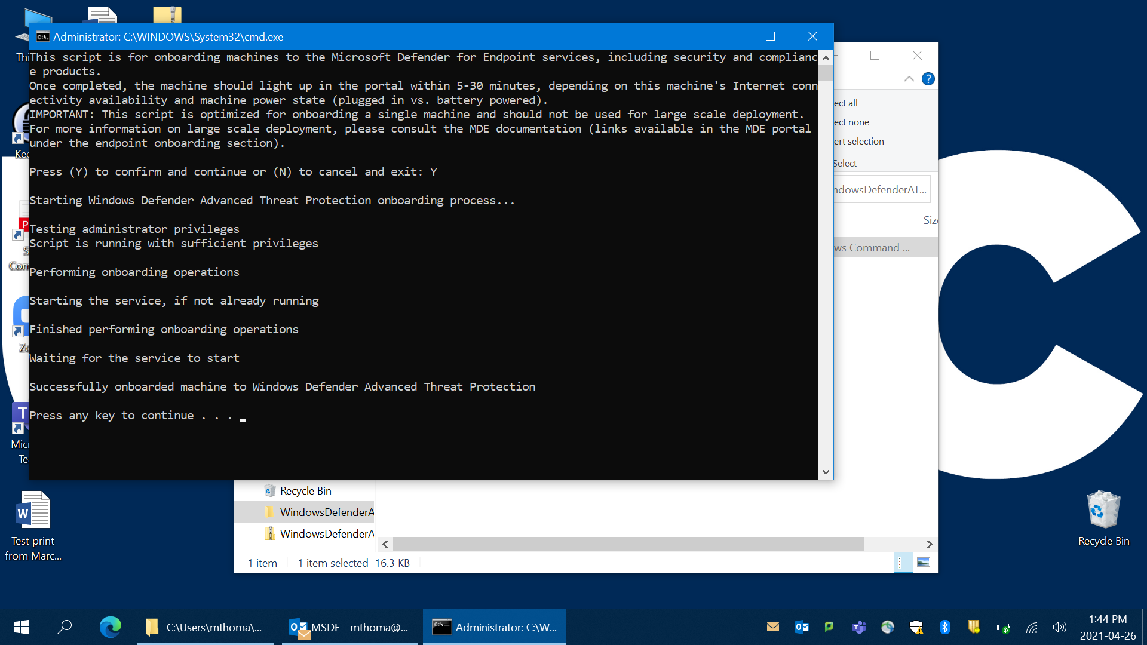Image resolution: width=1147 pixels, height=645 pixels.
Task: Click the Show desktop sliver
Action: pyautogui.click(x=1144, y=627)
